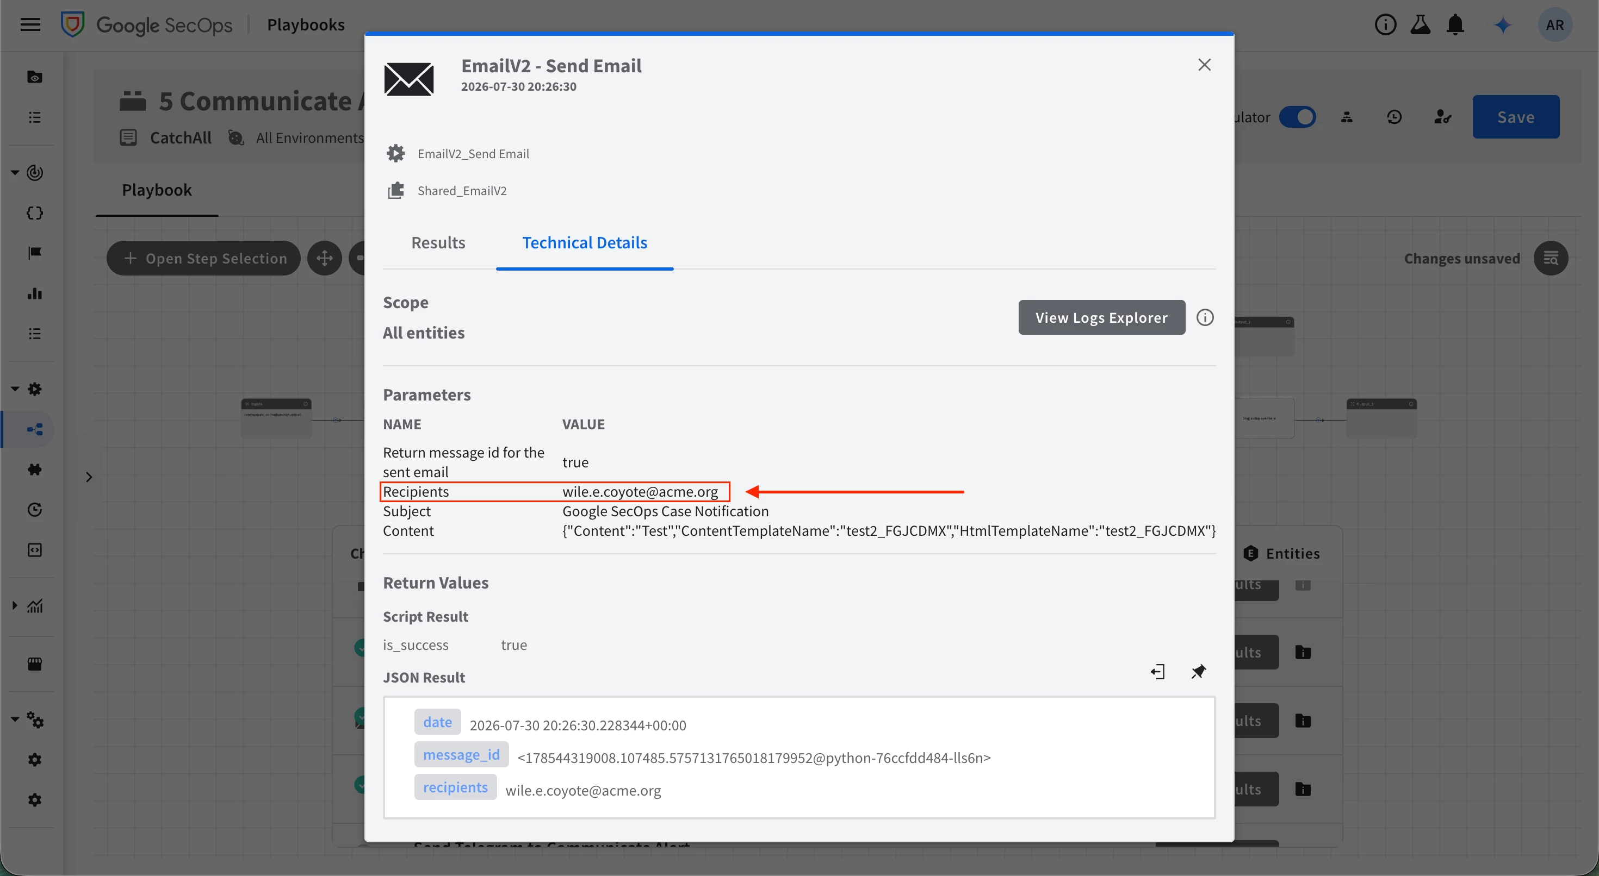Image resolution: width=1599 pixels, height=876 pixels.
Task: Open the radar target icon in the sidebar
Action: 35,172
